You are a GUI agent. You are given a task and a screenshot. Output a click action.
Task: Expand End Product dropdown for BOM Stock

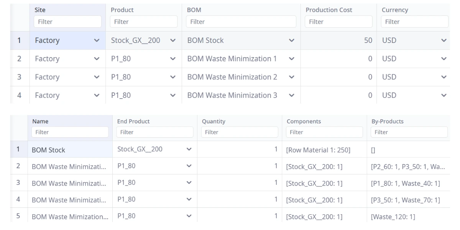[189, 149]
